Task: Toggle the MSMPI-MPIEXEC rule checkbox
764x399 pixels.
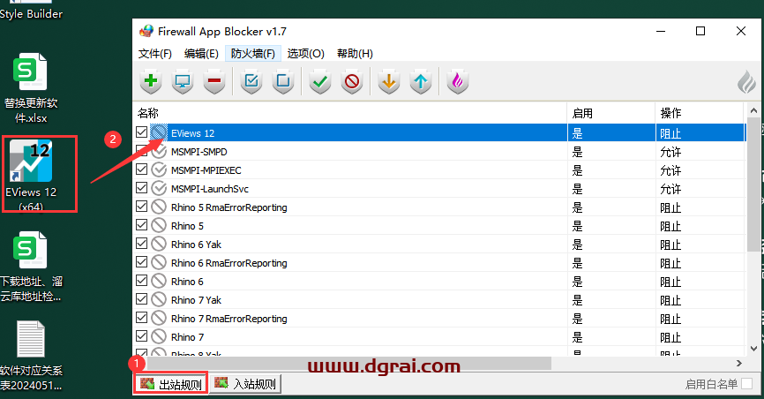Action: point(142,169)
